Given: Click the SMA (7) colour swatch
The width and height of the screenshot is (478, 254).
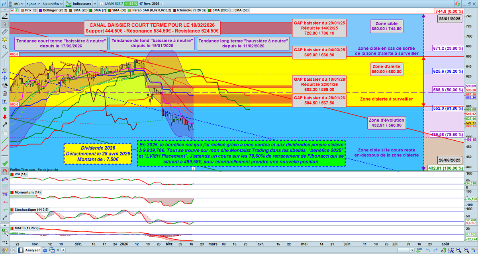Looking at the screenshot, I should pos(91,10).
